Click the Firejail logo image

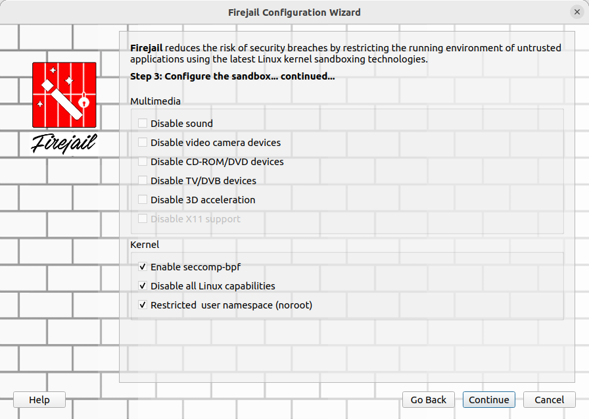click(64, 95)
